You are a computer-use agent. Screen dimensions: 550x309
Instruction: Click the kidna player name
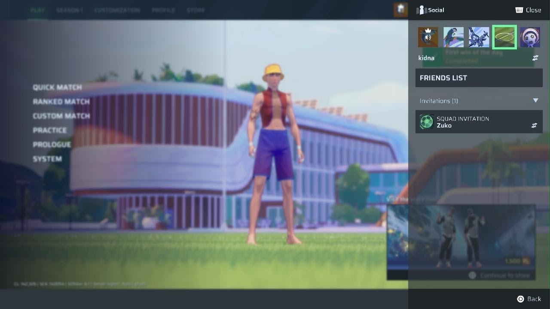pyautogui.click(x=426, y=58)
